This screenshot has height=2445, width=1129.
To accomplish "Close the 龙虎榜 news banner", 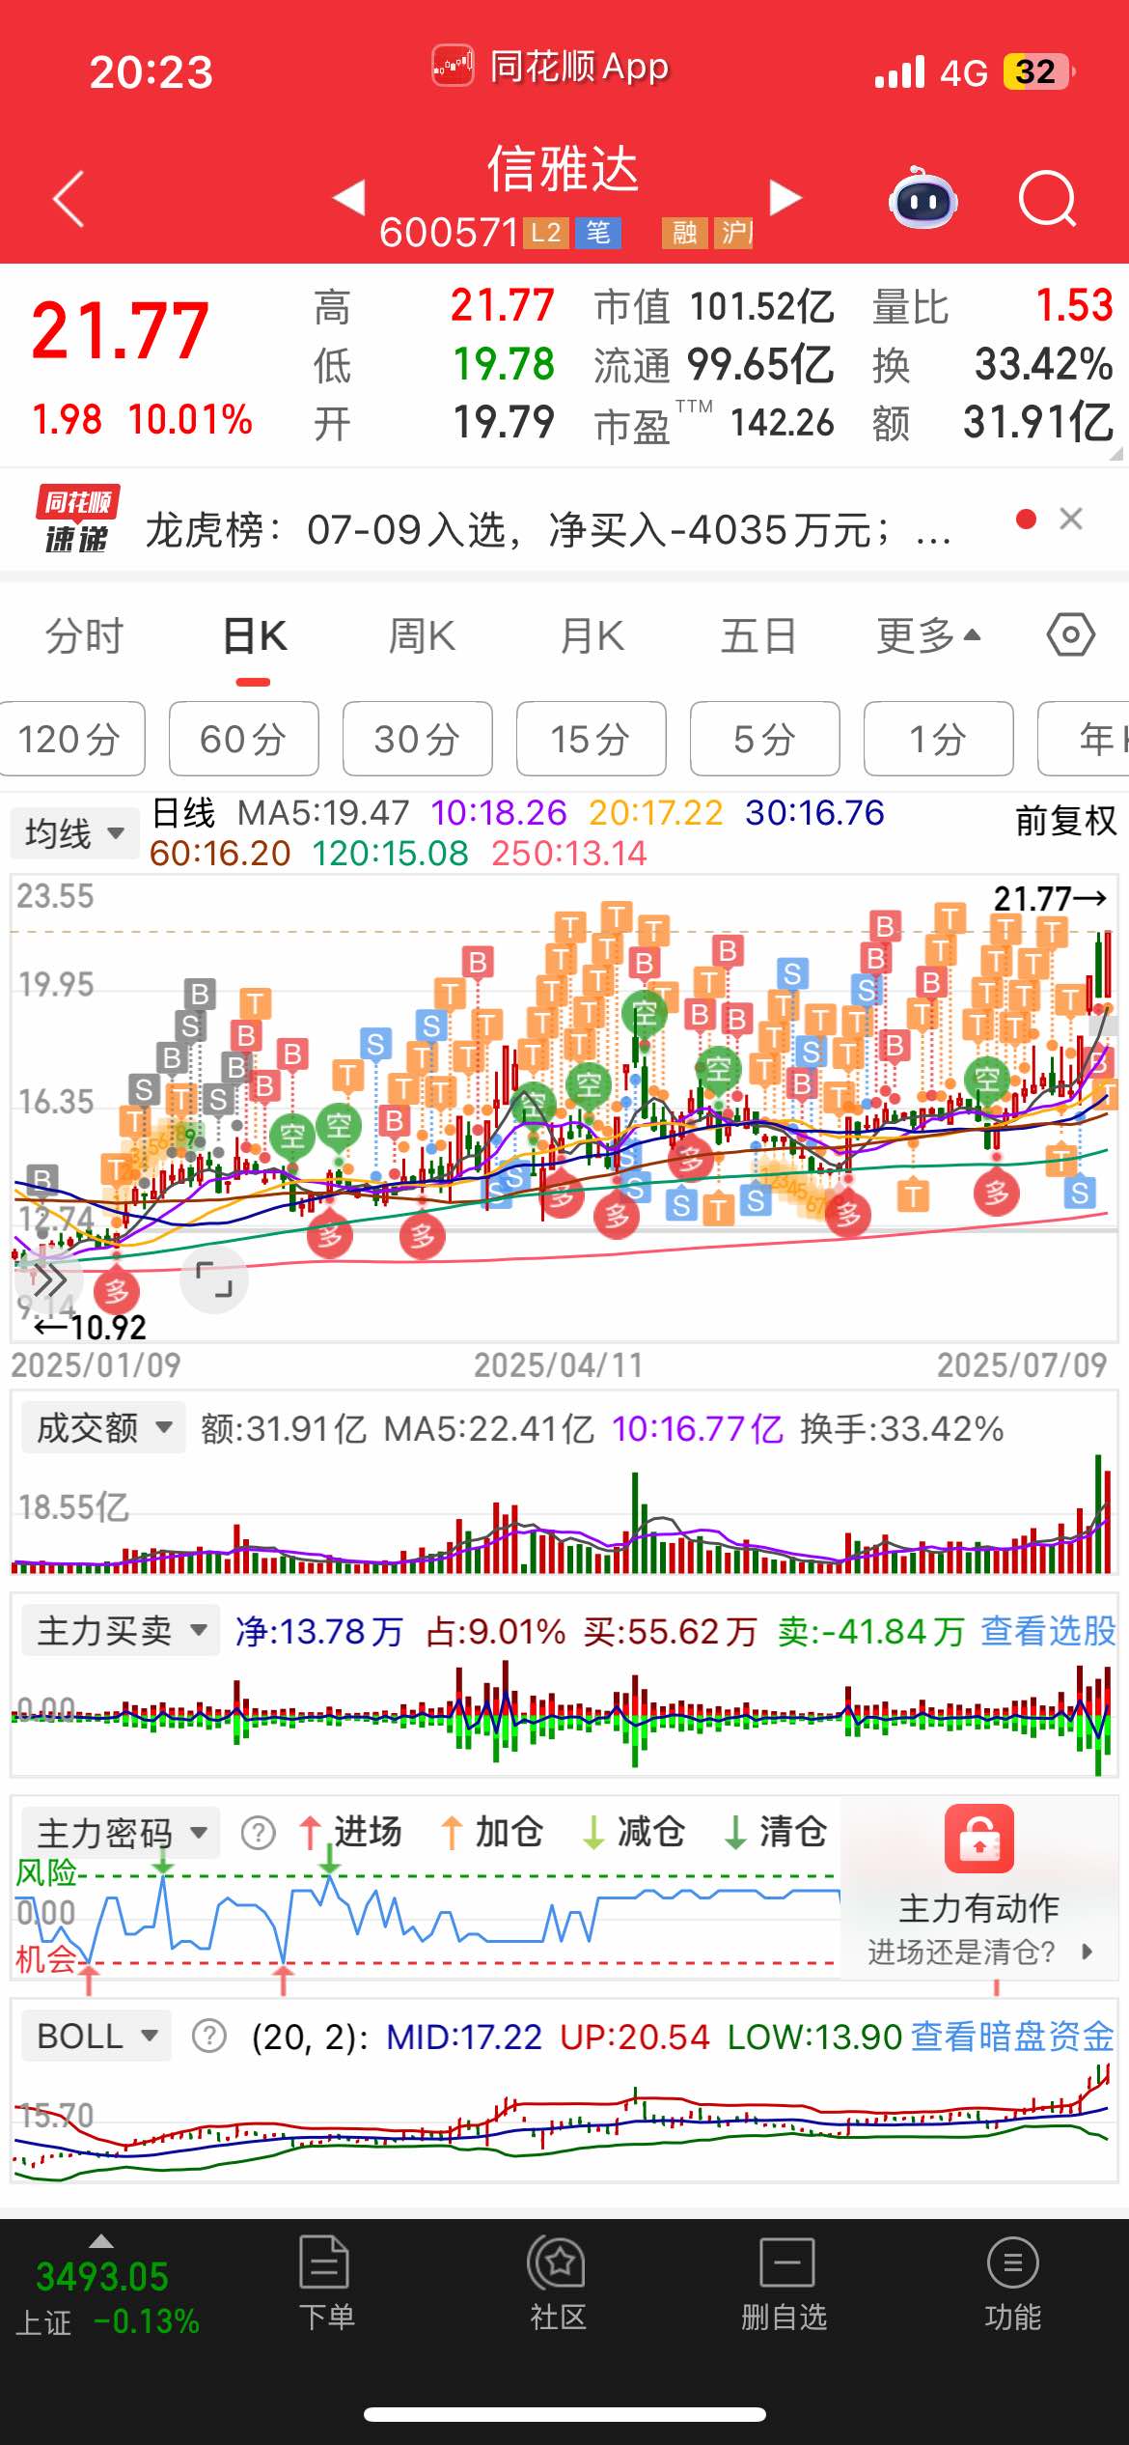I will (x=1070, y=520).
